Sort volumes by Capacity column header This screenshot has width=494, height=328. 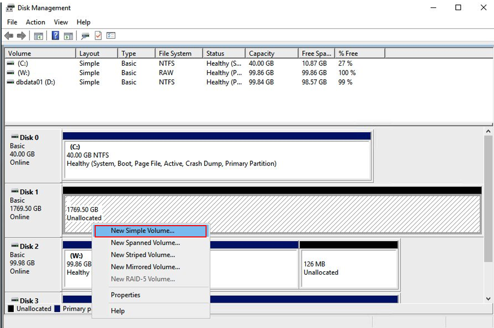point(261,53)
